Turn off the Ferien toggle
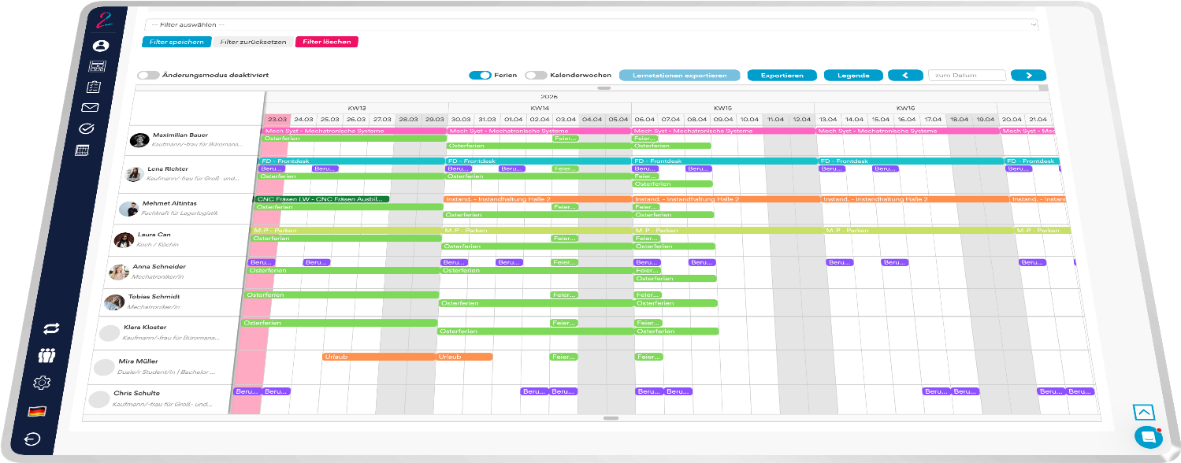This screenshot has width=1181, height=463. (x=480, y=76)
